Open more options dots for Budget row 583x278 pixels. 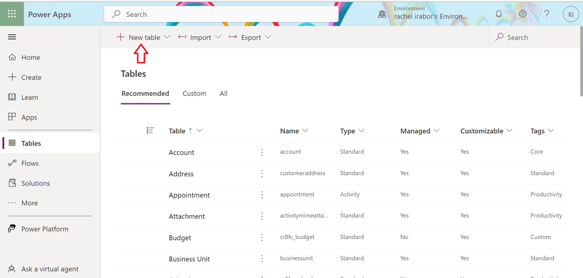[x=262, y=238]
